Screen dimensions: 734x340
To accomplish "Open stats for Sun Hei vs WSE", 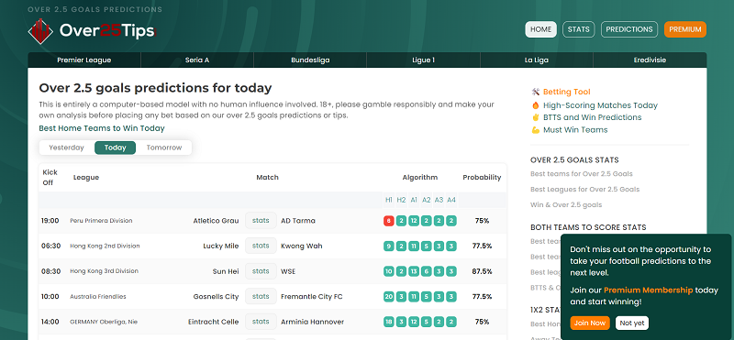I will (x=261, y=271).
